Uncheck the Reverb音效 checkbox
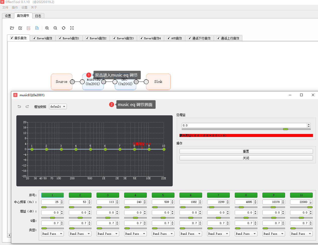Screen dimensions: 318x245 (34, 38)
